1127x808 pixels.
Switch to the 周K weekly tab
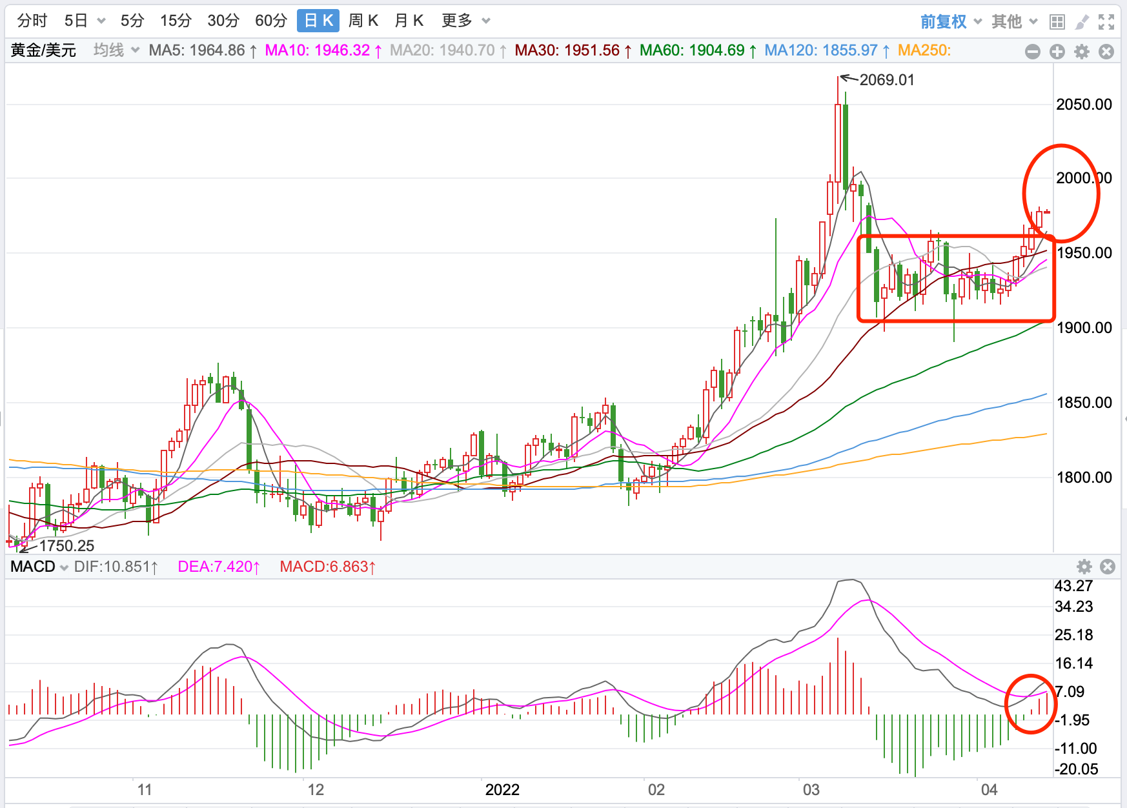tap(363, 21)
